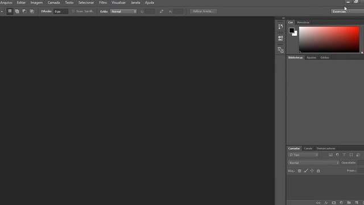Screen dimensions: 364x205
Task: Click the white background color swatch
Action: point(296,34)
